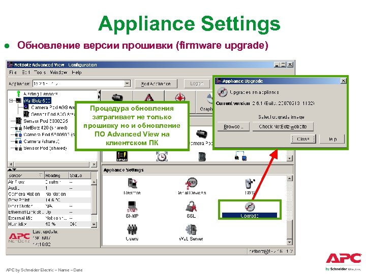Select Sensor Pod (shared) tree item
The height and width of the screenshot is (274, 366).
pos(45,148)
